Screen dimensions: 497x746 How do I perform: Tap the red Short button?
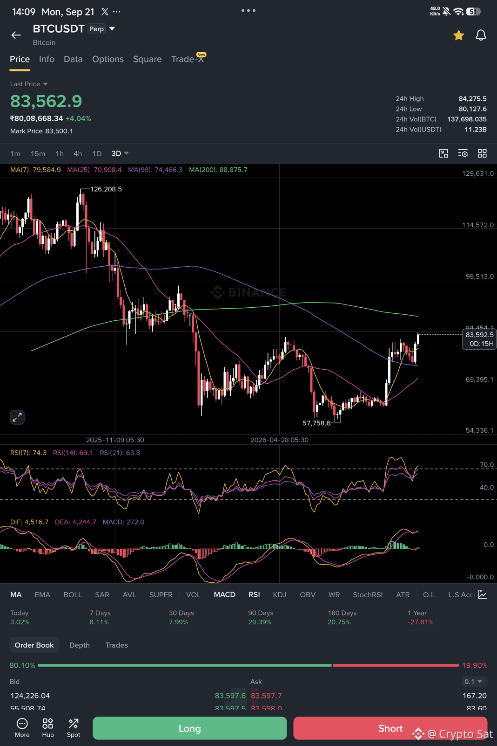pos(390,728)
